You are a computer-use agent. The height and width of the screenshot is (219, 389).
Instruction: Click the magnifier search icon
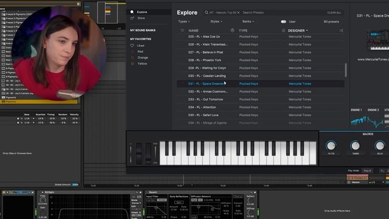206,12
